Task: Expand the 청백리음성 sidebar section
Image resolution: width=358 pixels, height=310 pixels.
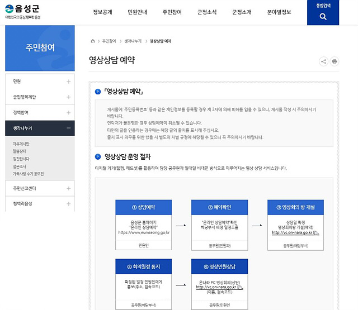Action: pyautogui.click(x=68, y=204)
